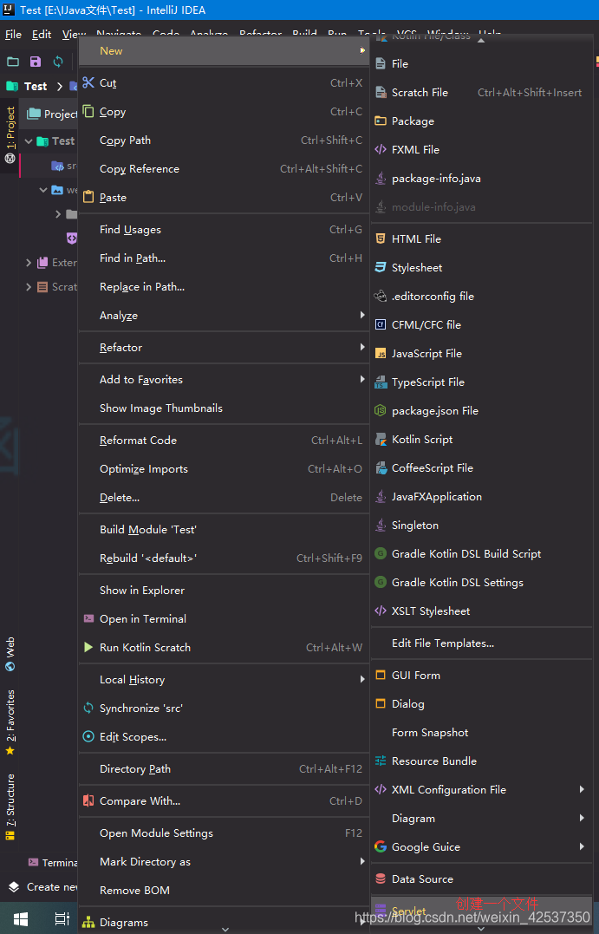Select Copy Path menu item
Screen dimensions: 599x934
[224, 140]
